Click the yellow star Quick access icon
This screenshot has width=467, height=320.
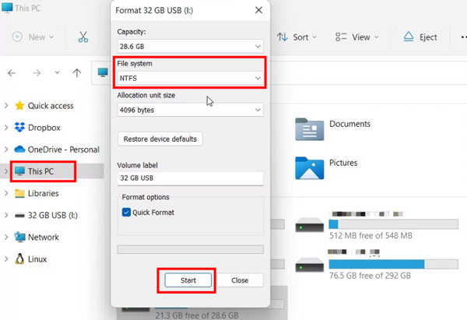19,105
